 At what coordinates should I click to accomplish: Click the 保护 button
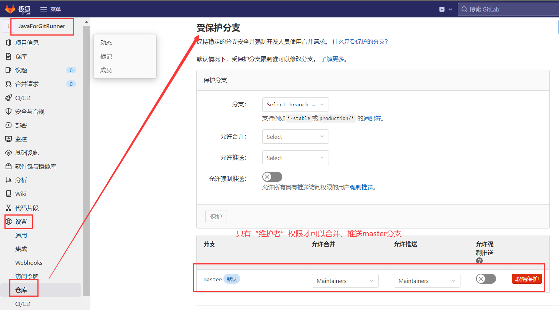[216, 216]
